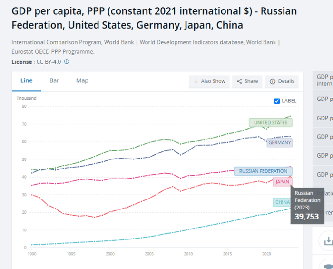This screenshot has width=333, height=269.
Task: Click the UNITED STATES series label
Action: 270,123
